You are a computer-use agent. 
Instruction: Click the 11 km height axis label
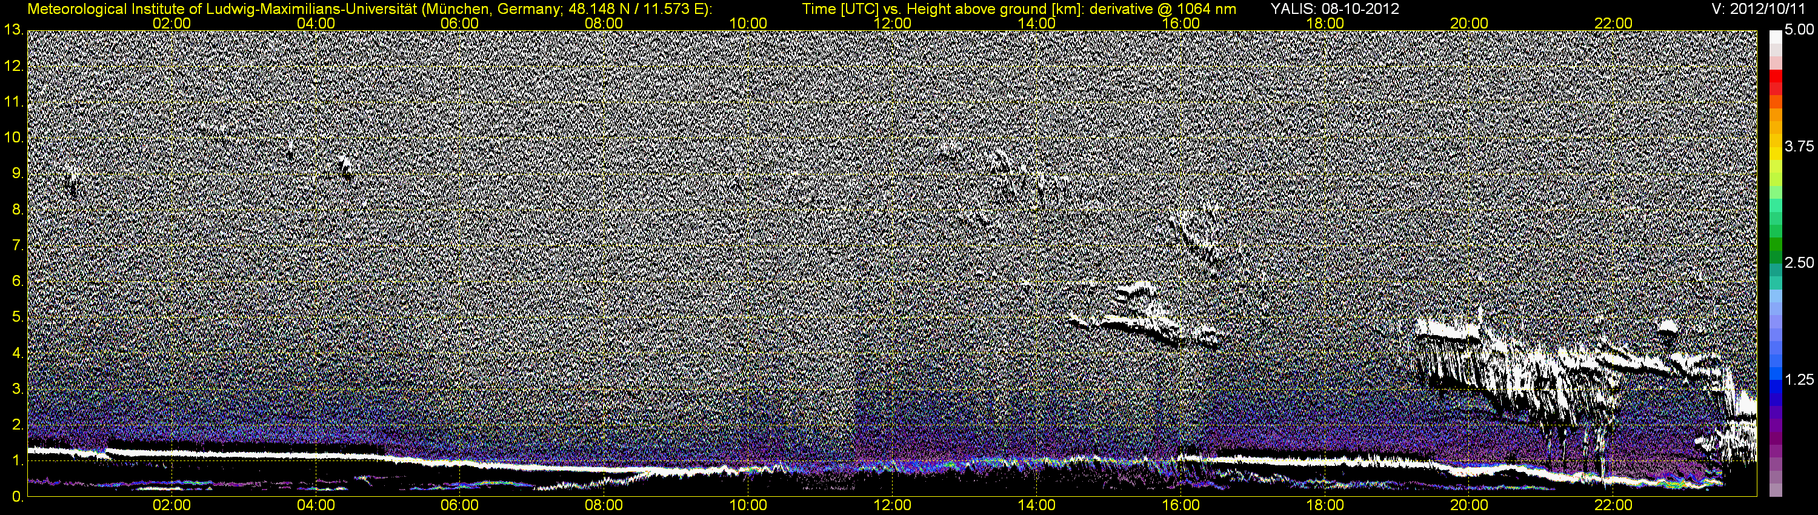click(13, 102)
